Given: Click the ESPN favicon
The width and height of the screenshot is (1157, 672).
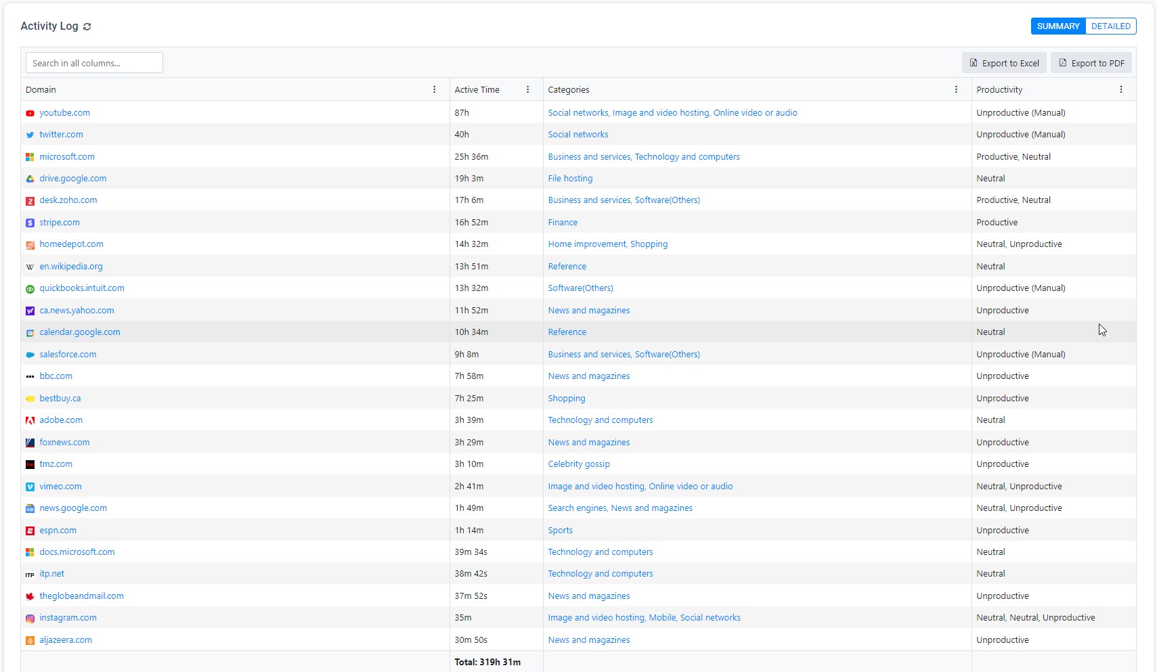Looking at the screenshot, I should coord(30,531).
